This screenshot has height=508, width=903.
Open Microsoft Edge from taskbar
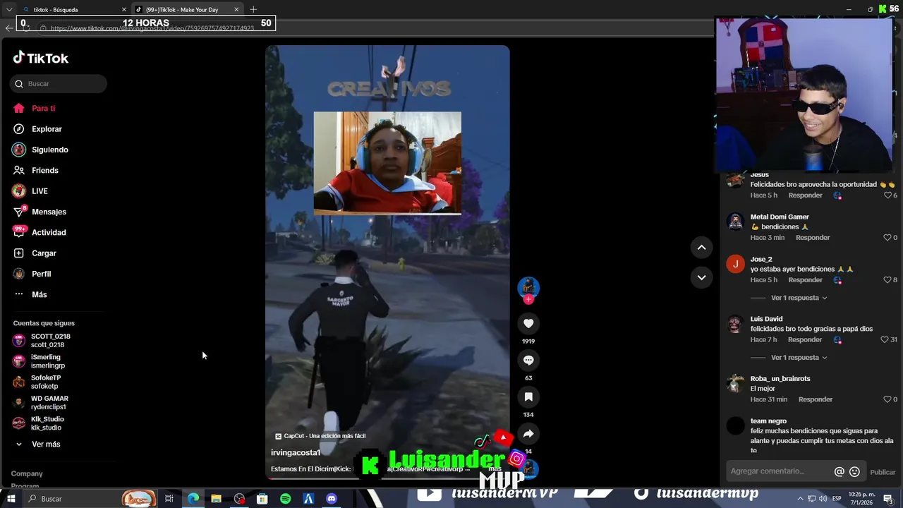193,499
